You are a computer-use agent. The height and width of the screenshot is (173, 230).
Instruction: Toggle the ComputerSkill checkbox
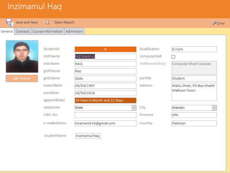pyautogui.click(x=173, y=57)
